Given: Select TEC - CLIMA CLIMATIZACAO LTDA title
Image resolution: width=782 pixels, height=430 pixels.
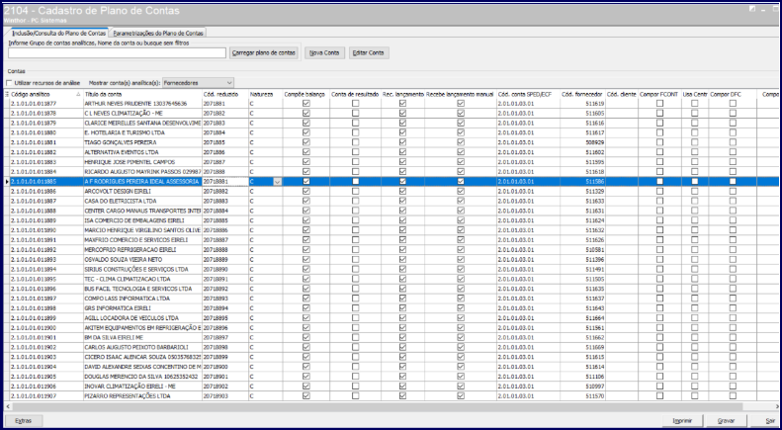Looking at the screenshot, I should coord(142,279).
